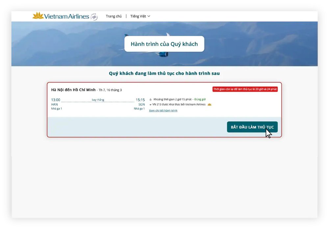Select the carrier icon on the VN 213 line
This screenshot has width=329, height=229.
point(150,104)
